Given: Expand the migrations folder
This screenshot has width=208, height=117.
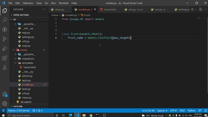Looking at the screenshot, I should point(16,58).
